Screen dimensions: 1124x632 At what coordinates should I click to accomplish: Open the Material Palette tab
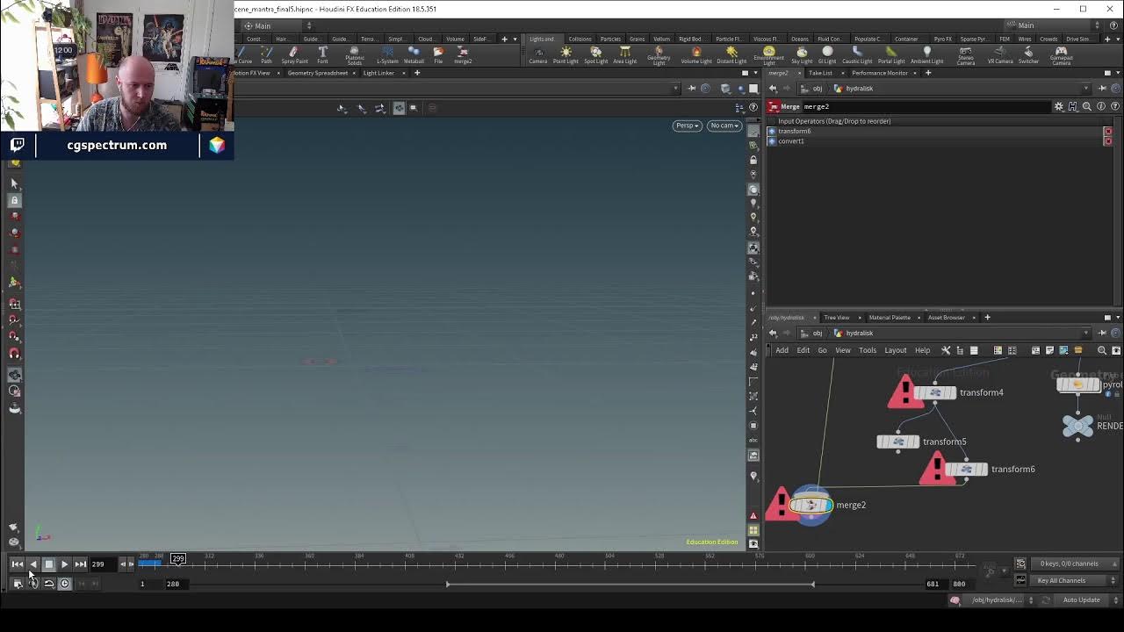coord(890,317)
